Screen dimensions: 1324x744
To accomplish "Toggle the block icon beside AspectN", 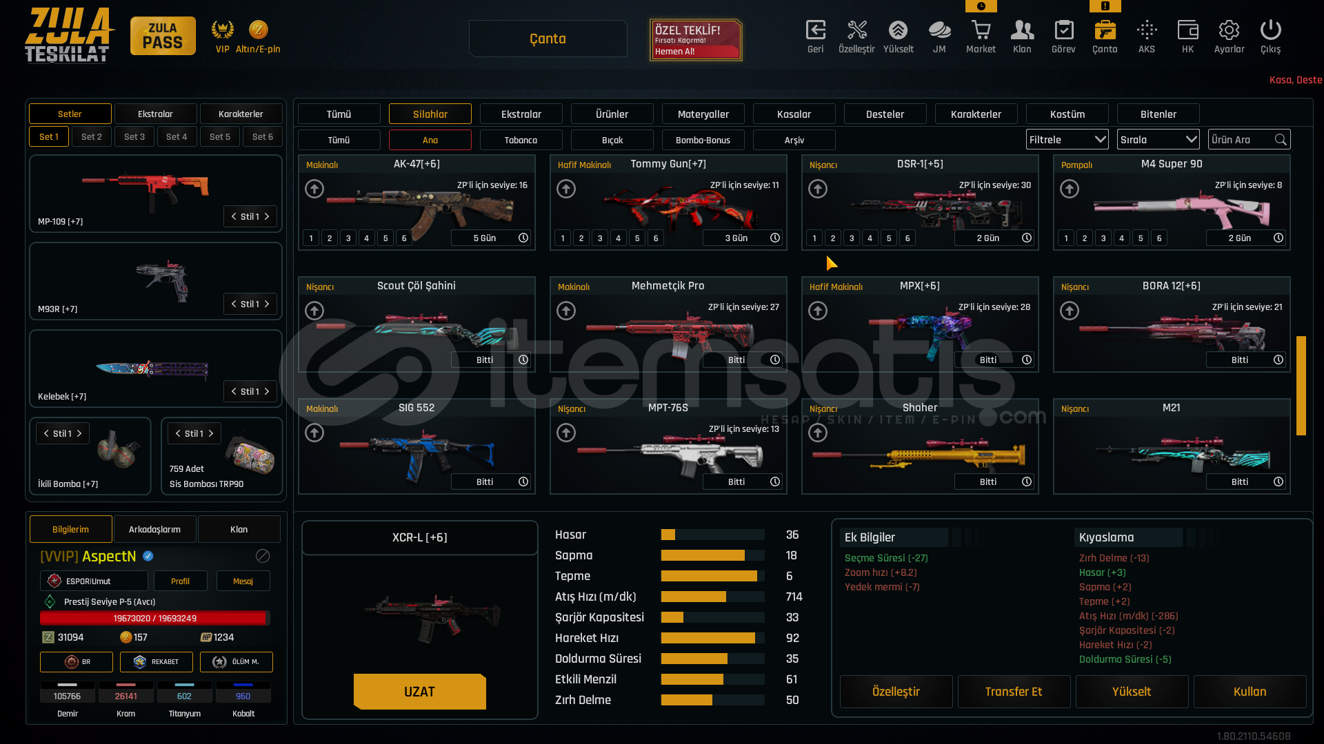I will 263,556.
